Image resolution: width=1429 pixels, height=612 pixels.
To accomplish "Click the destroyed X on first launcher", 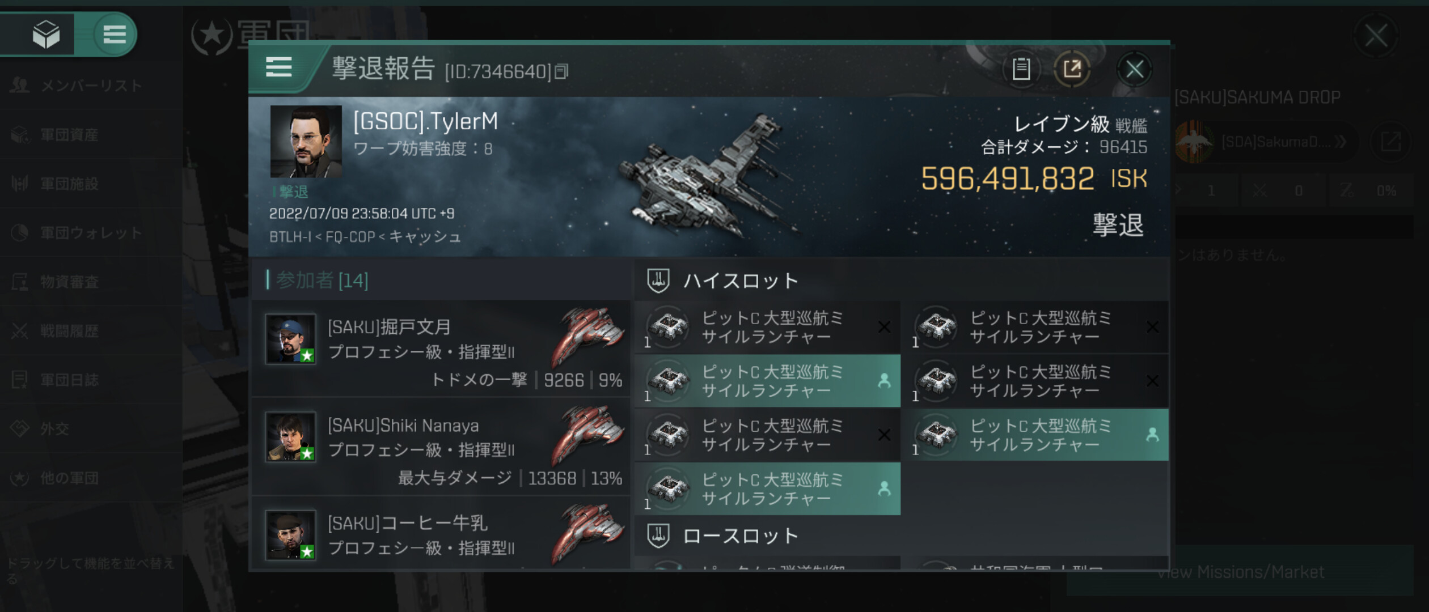I will click(x=884, y=327).
